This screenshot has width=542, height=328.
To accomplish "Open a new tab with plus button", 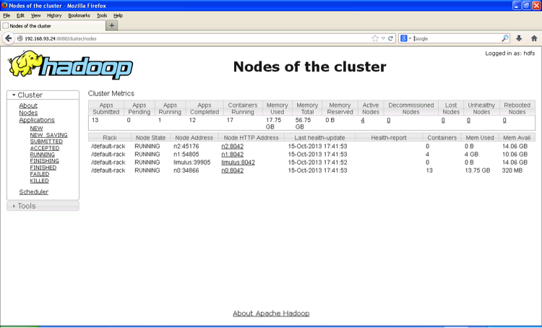I will click(111, 25).
